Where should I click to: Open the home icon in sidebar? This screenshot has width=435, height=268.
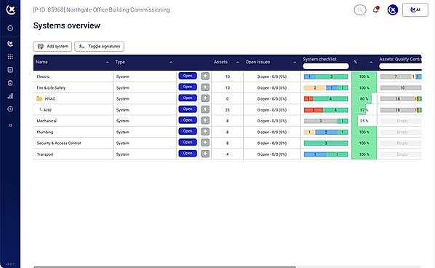coord(10,28)
